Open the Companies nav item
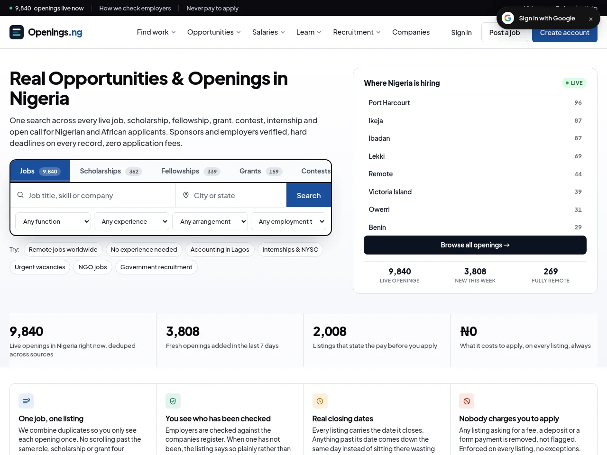Screen dimensions: 607x455 [x=411, y=32]
